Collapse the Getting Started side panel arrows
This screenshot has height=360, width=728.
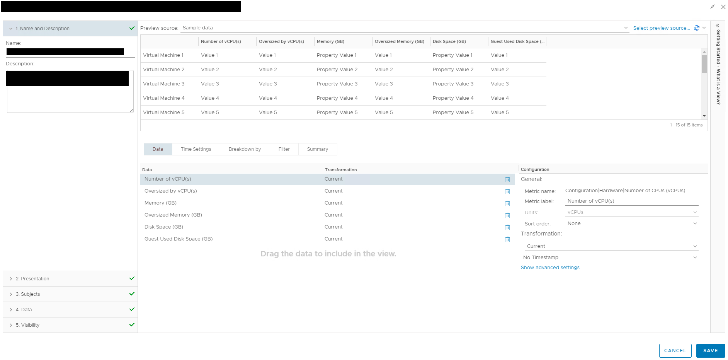coord(718,26)
